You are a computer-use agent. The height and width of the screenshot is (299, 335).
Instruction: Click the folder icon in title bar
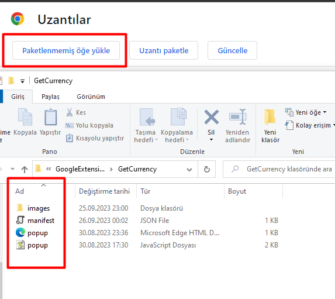click(11, 81)
